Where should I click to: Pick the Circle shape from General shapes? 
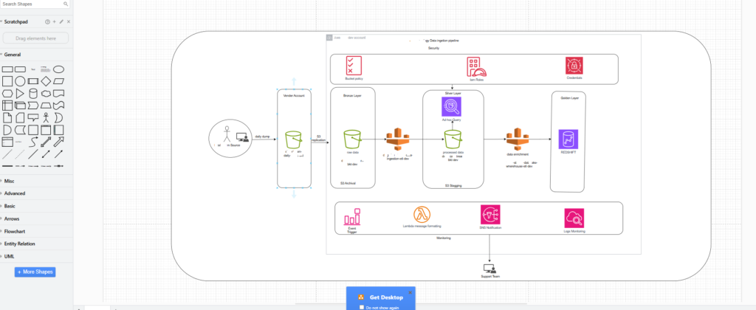tap(20, 81)
